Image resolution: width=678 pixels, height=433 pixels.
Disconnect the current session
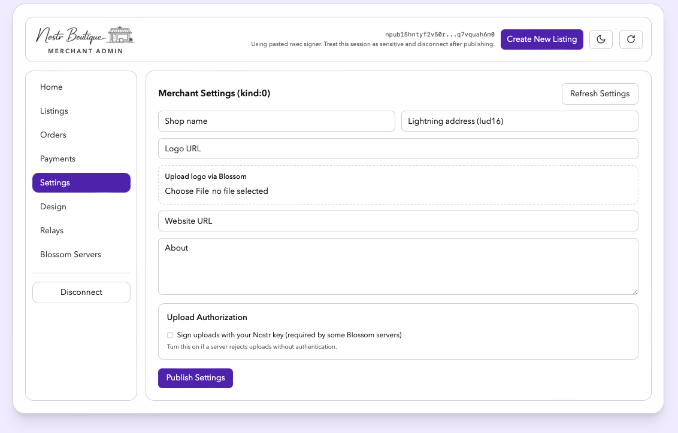coord(81,292)
